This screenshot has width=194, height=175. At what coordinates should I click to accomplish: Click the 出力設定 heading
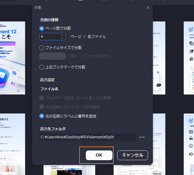click(47, 80)
